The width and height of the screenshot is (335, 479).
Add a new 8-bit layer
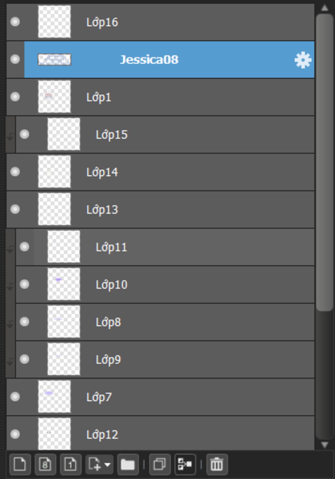(x=45, y=464)
